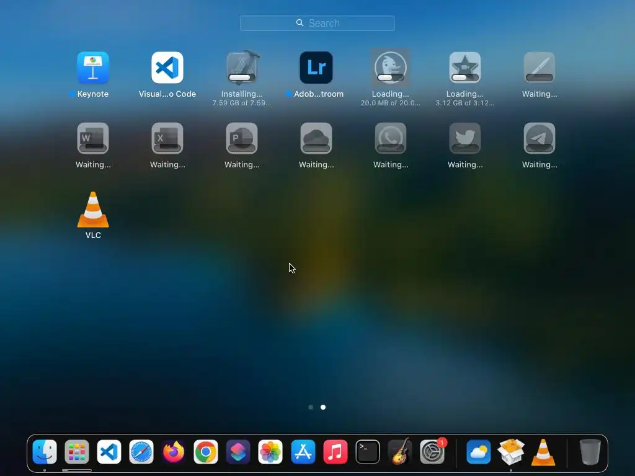The height and width of the screenshot is (476, 635).
Task: Click the Xcode hammer icon that is installing
Action: (242, 68)
